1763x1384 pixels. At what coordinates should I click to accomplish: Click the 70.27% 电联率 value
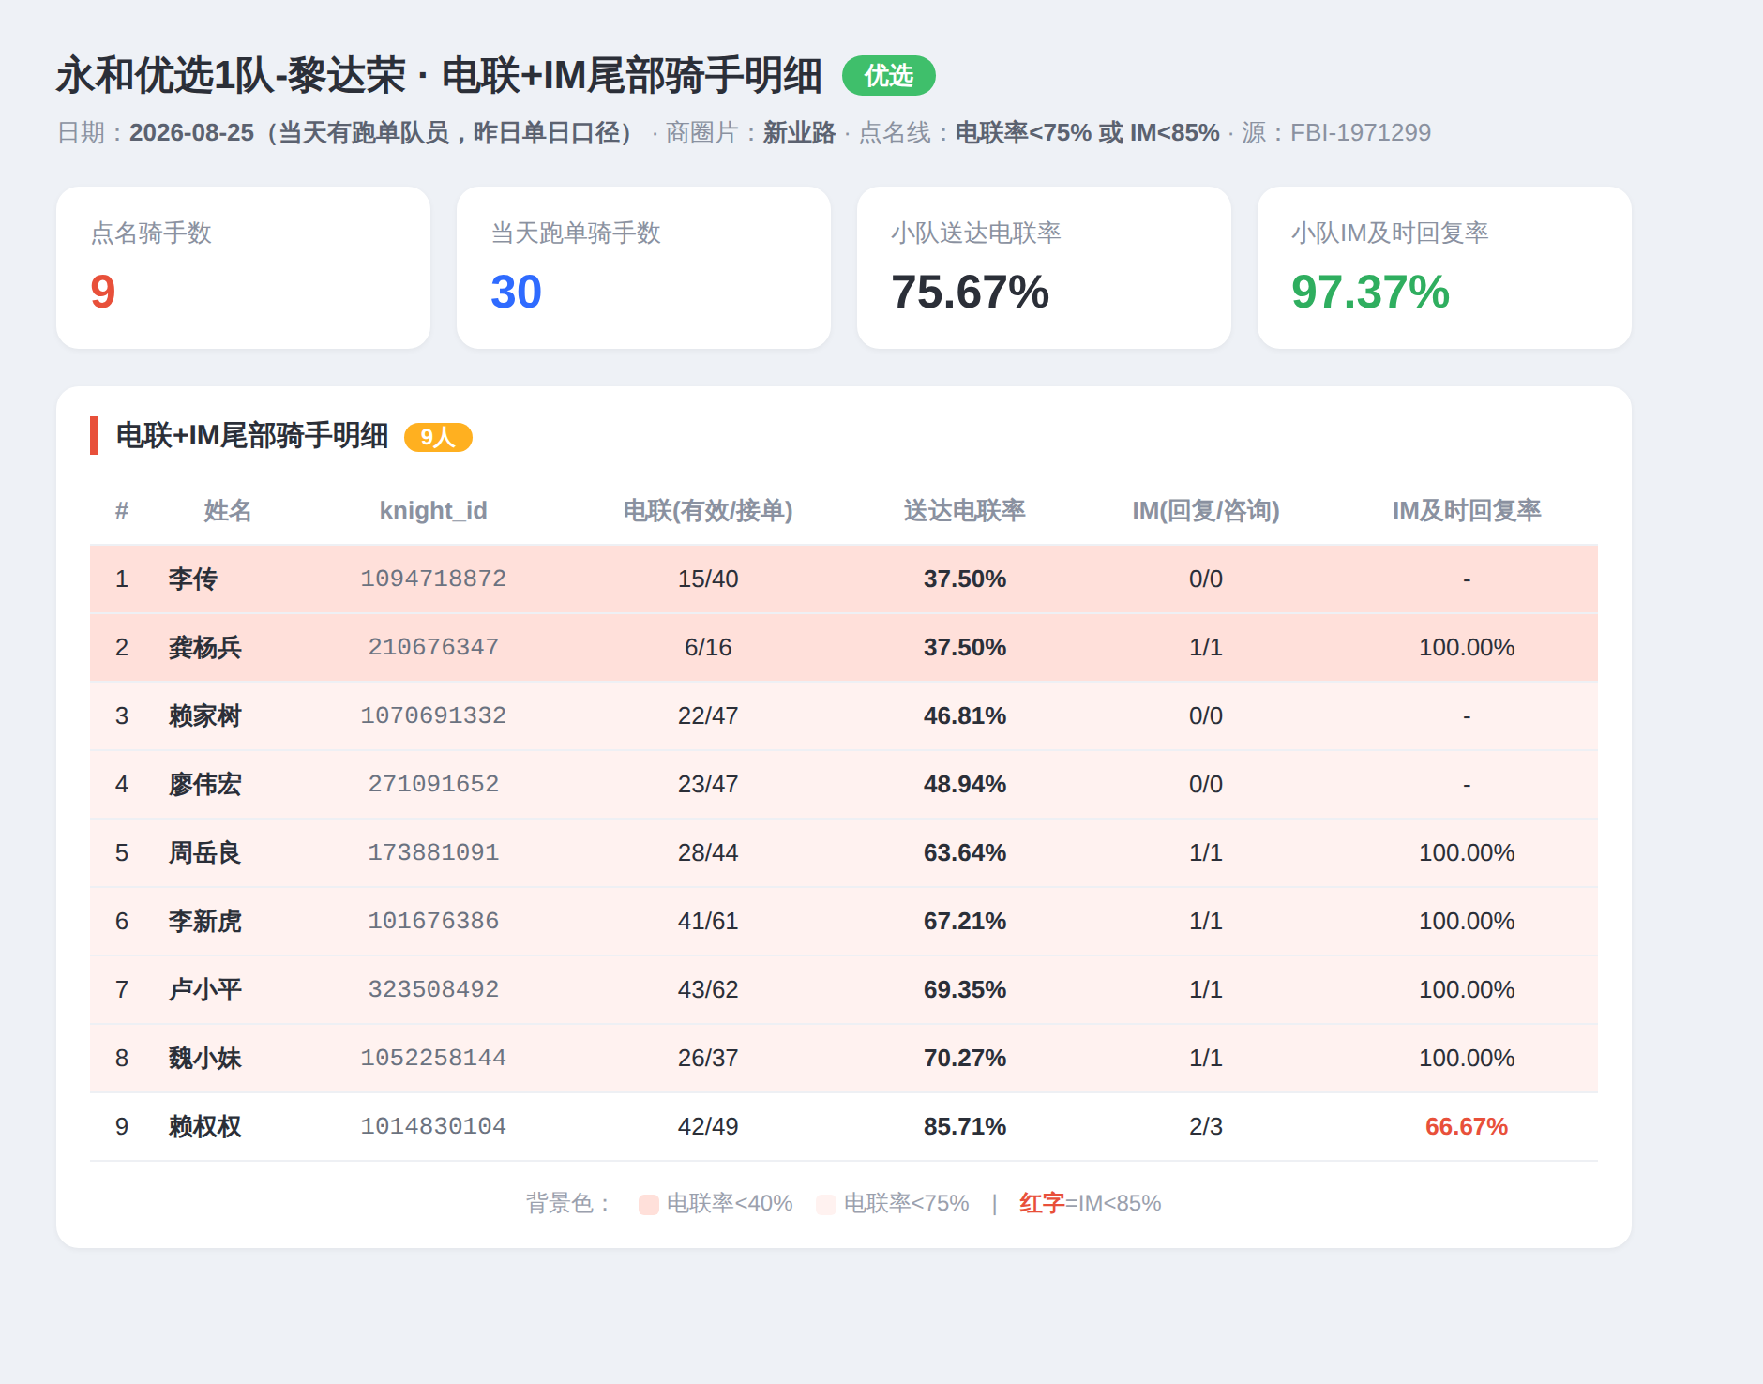coord(965,1058)
